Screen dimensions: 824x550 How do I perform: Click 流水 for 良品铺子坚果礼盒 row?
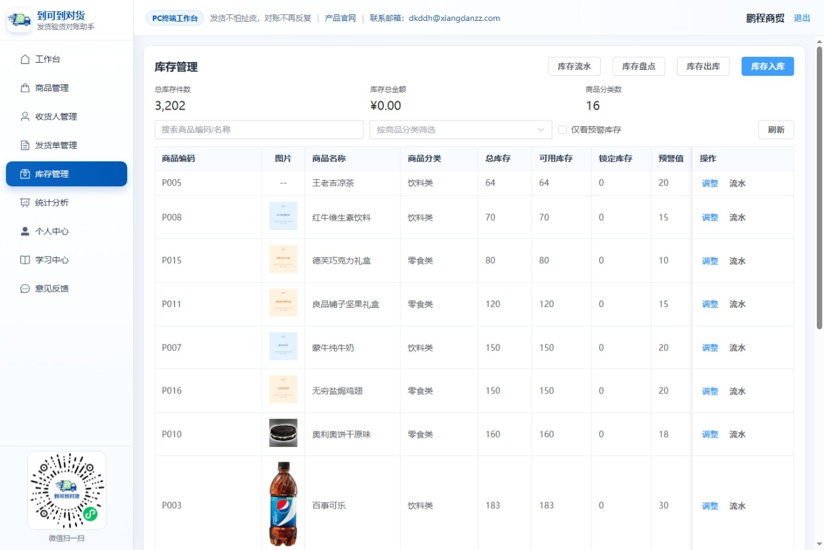tap(737, 304)
